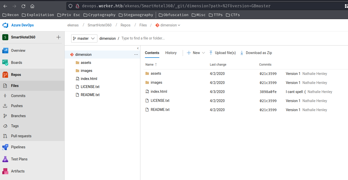
Task: Click the Branches icon in the sidebar
Action: pyautogui.click(x=5, y=116)
